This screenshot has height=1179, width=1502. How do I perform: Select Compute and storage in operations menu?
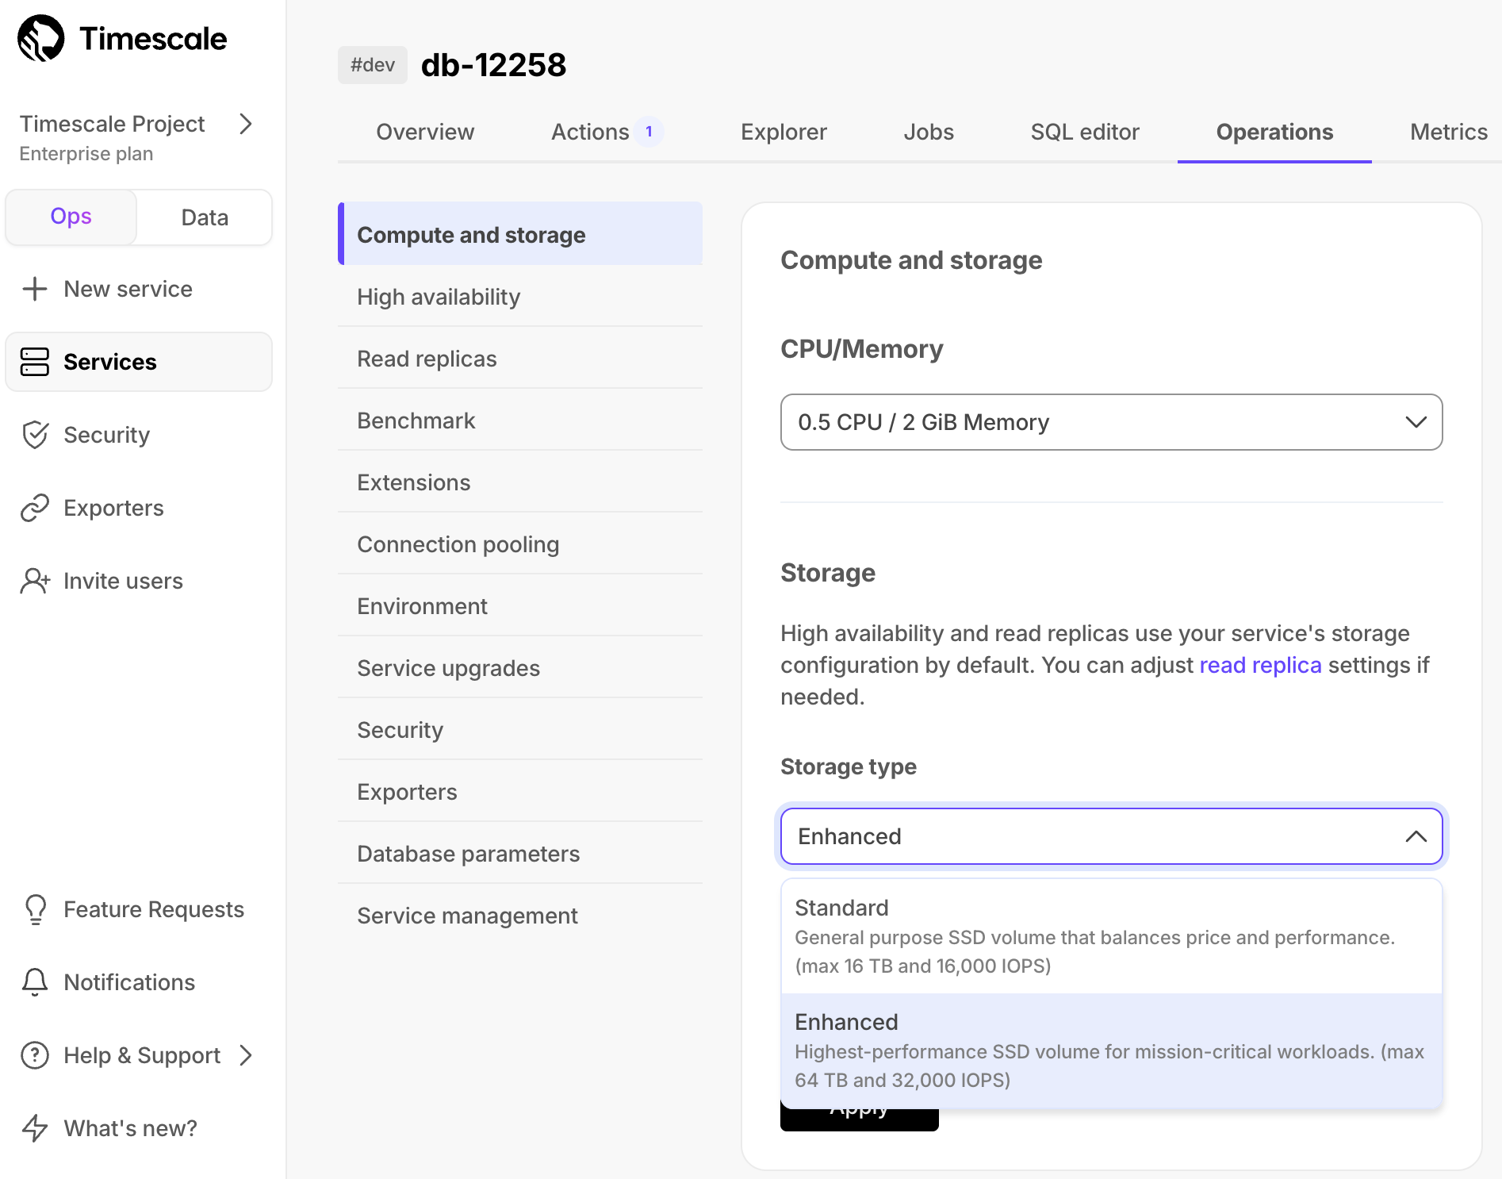click(x=520, y=234)
